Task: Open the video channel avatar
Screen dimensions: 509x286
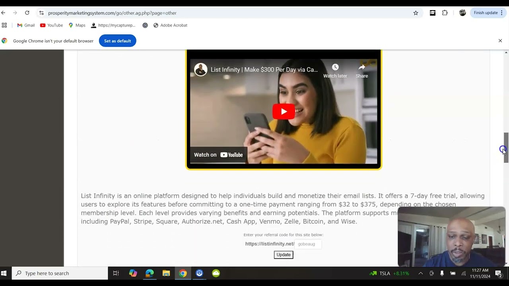Action: coord(200,70)
